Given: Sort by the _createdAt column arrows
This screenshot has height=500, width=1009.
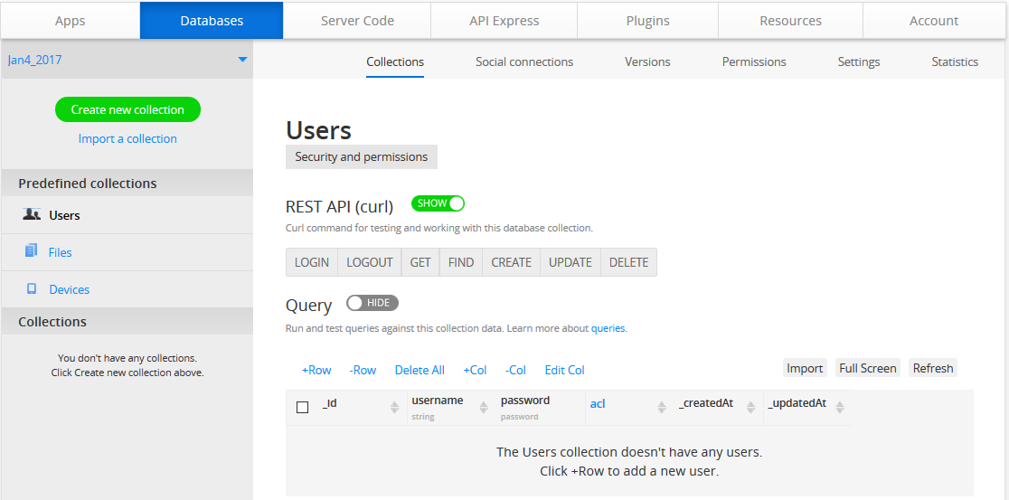Looking at the screenshot, I should coord(750,408).
